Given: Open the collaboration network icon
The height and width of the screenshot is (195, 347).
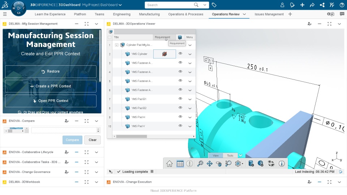Looking at the screenshot, I should (322, 5).
